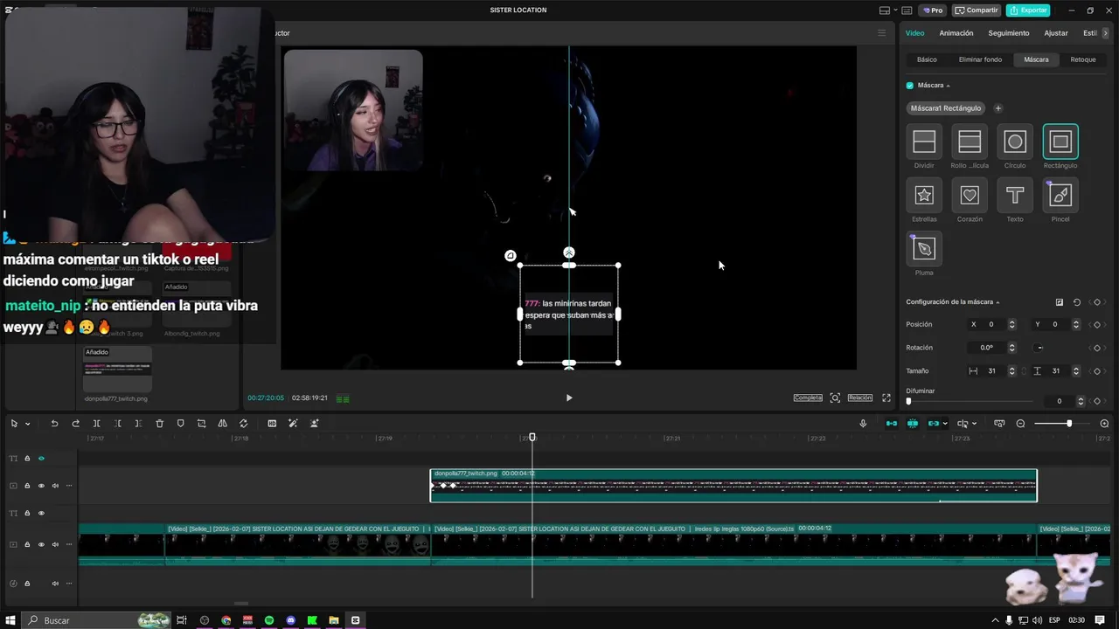Click the Relación aspect ratio button

(859, 397)
